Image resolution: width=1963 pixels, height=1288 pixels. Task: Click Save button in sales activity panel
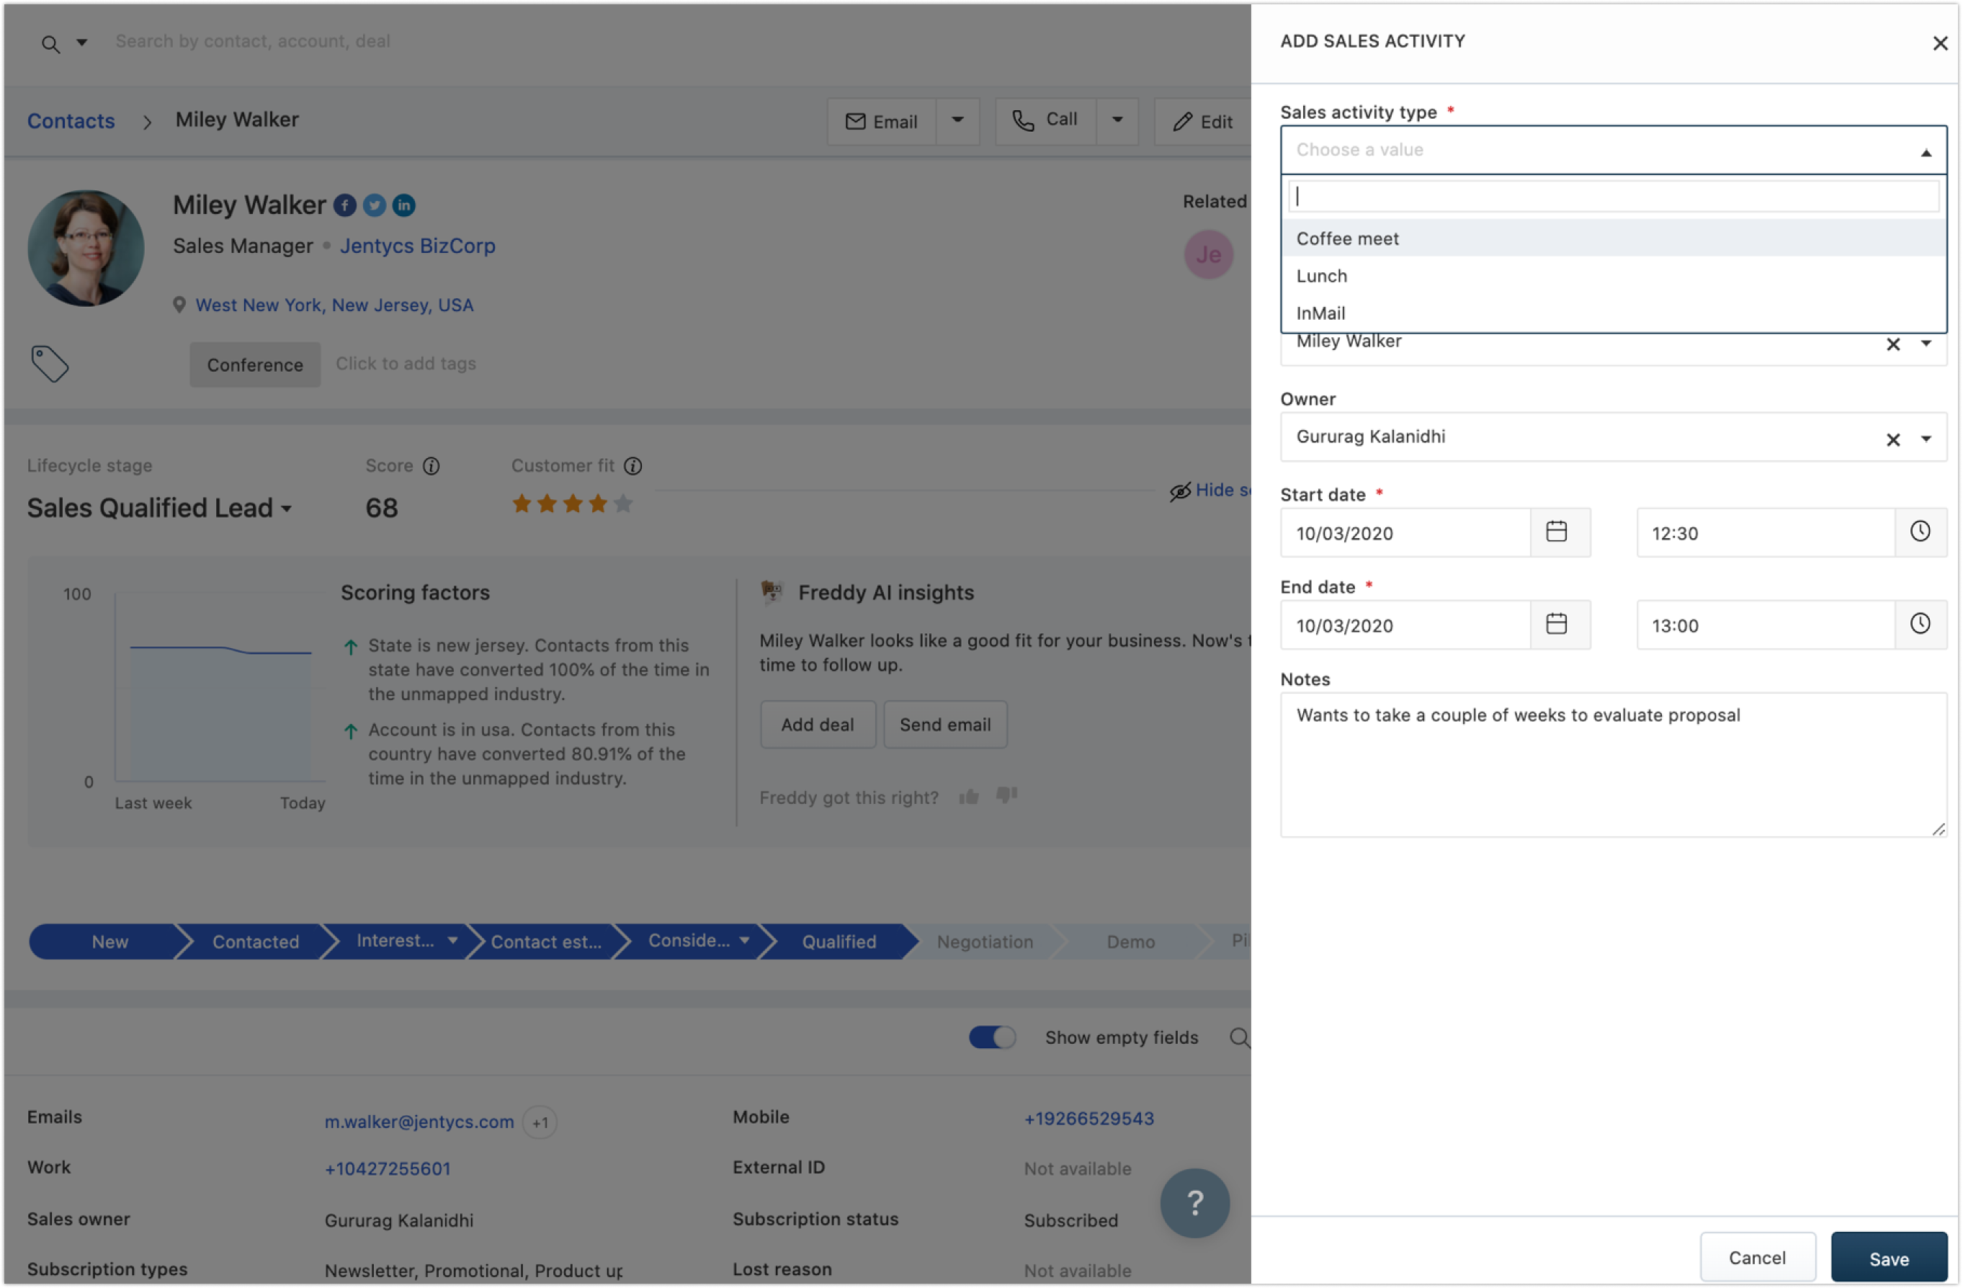(1888, 1258)
